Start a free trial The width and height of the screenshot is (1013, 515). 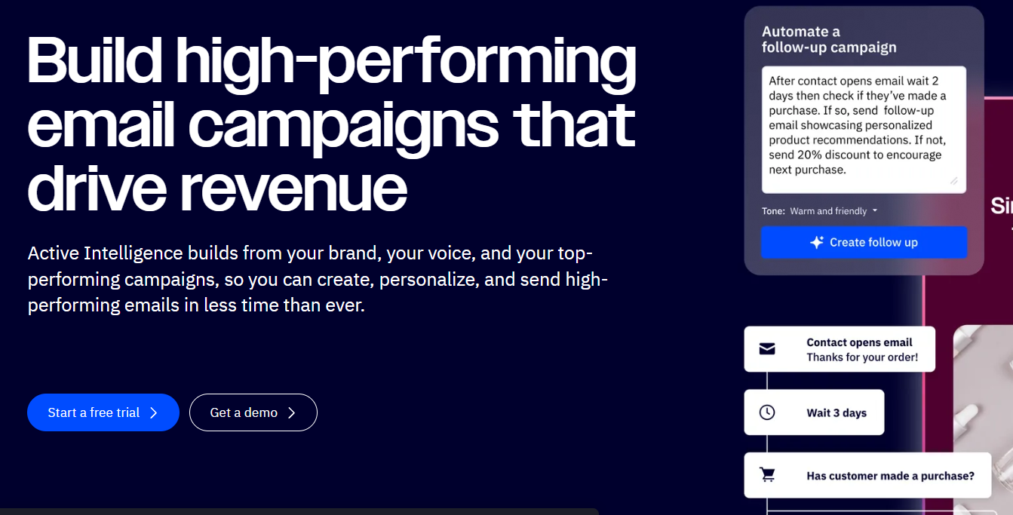coord(103,412)
